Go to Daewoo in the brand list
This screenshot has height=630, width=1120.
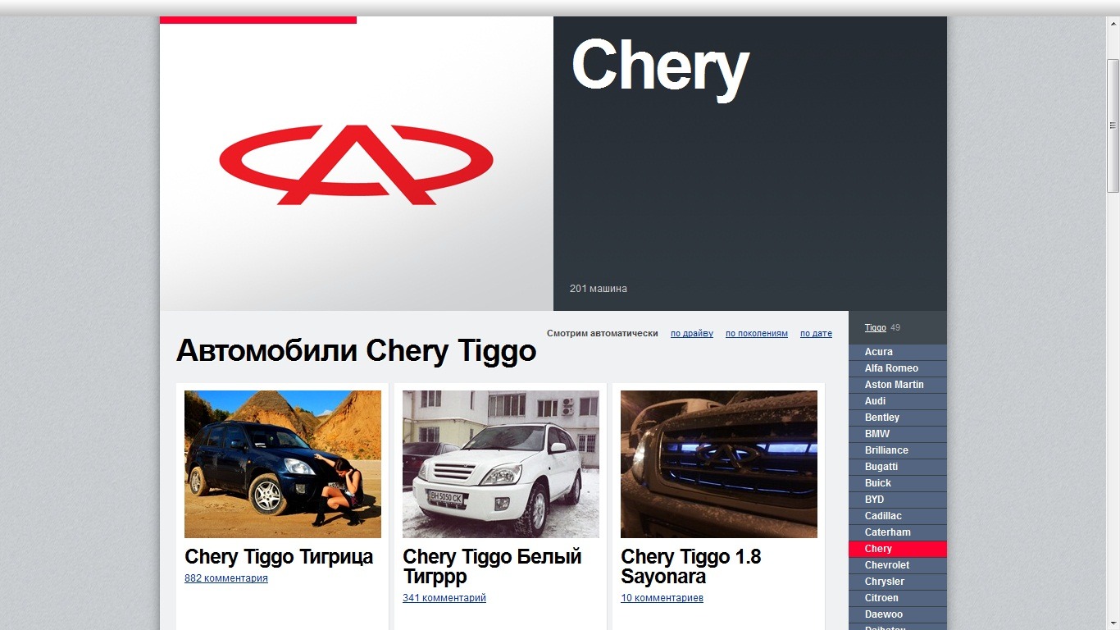898,614
